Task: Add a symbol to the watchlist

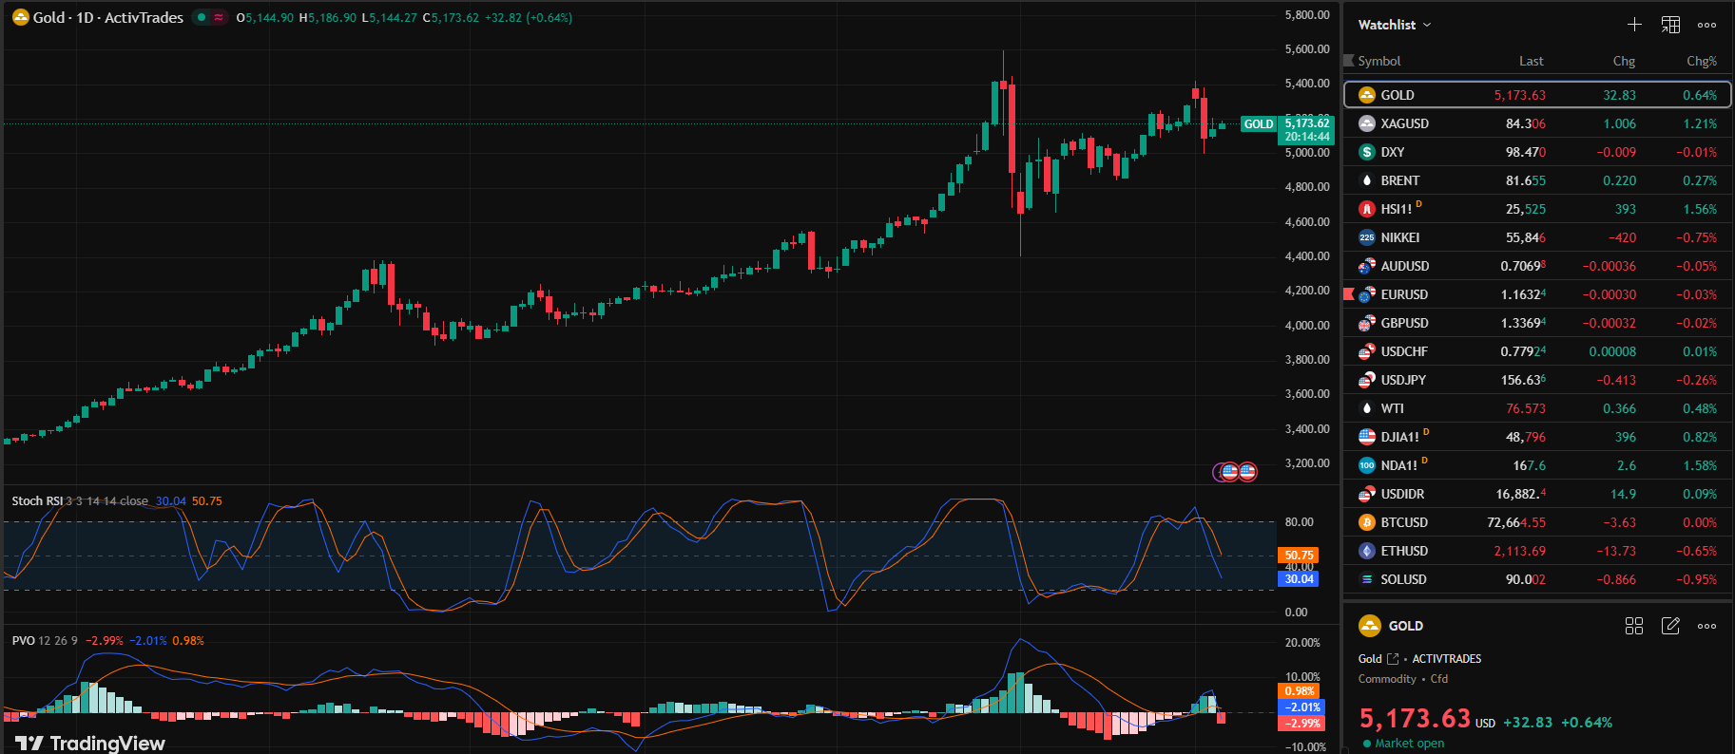Action: pyautogui.click(x=1634, y=25)
